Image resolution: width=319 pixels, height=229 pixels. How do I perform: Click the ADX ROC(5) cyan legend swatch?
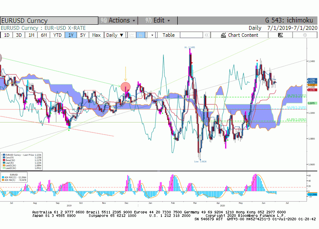pyautogui.click(x=3, y=177)
